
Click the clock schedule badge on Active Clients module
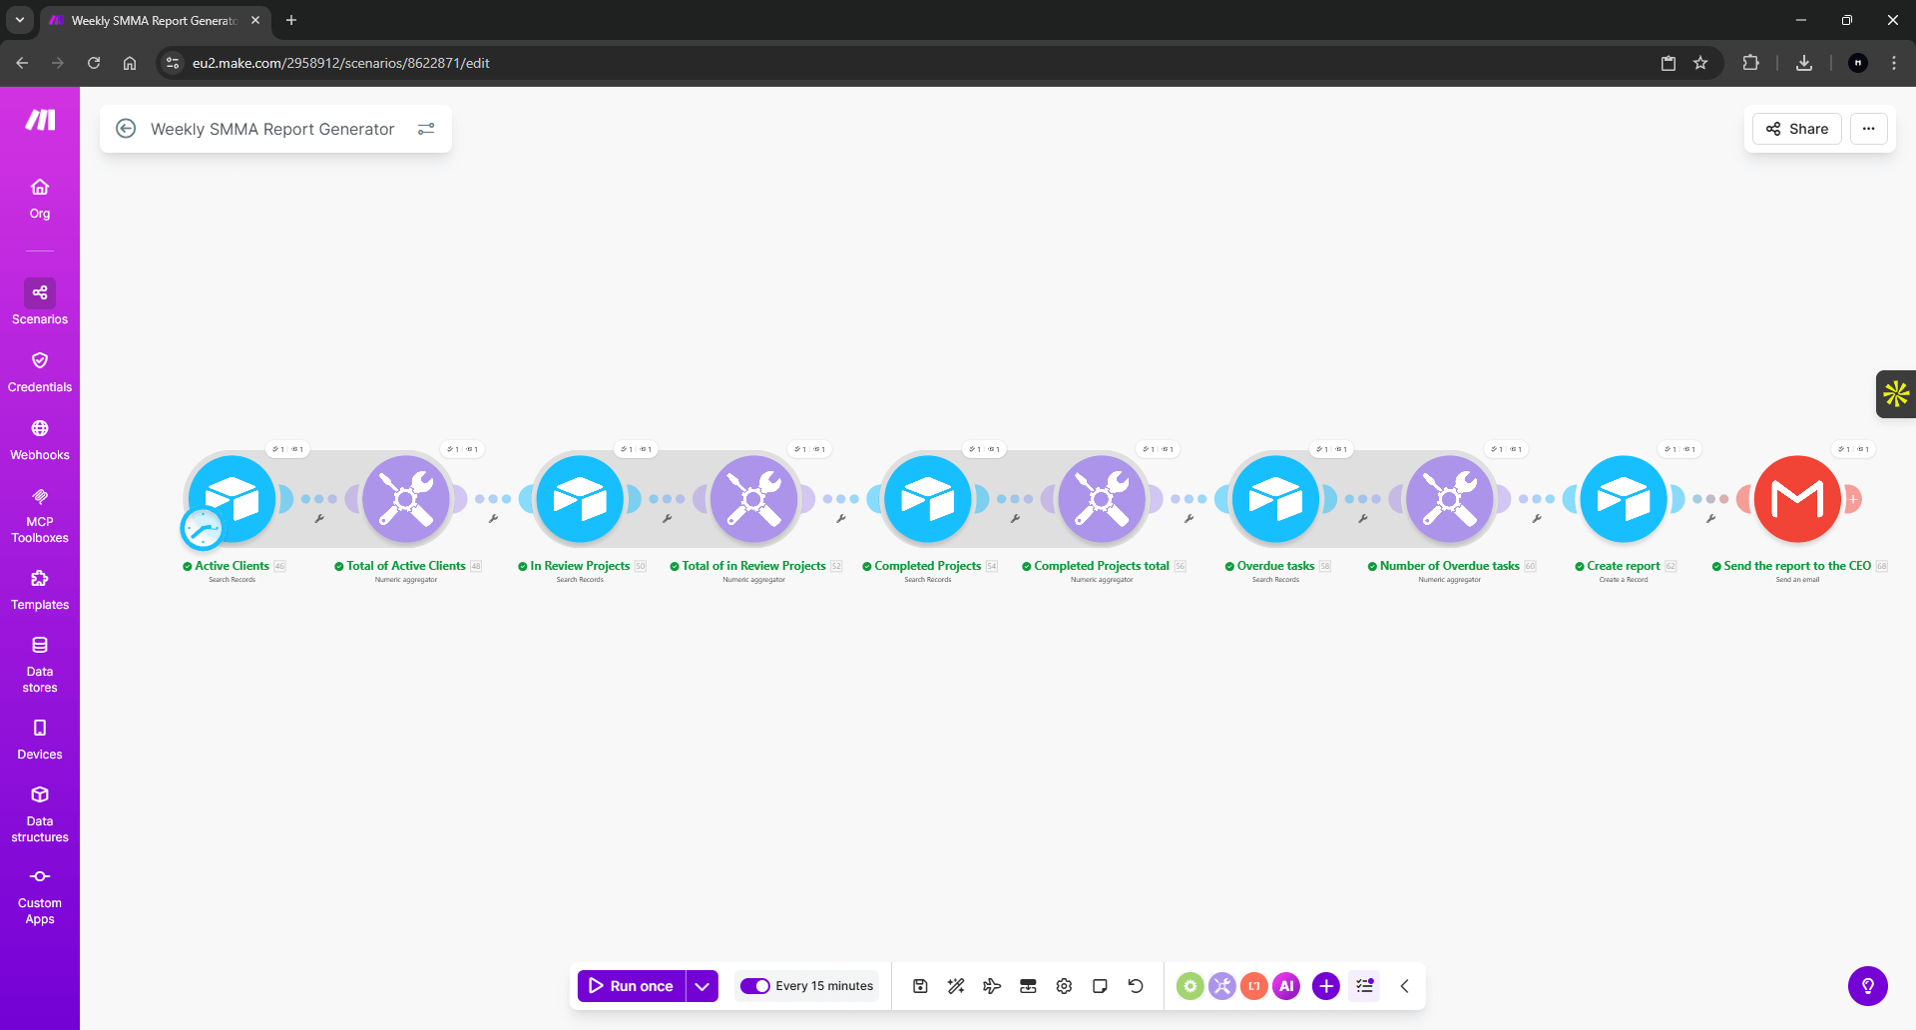(x=203, y=529)
